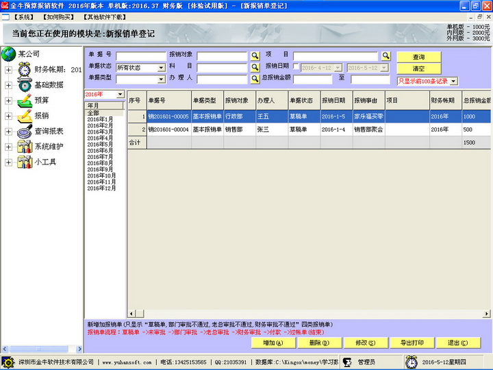Click the 系统维护 tools icon
Viewport: 493px width, 370px height.
point(24,147)
